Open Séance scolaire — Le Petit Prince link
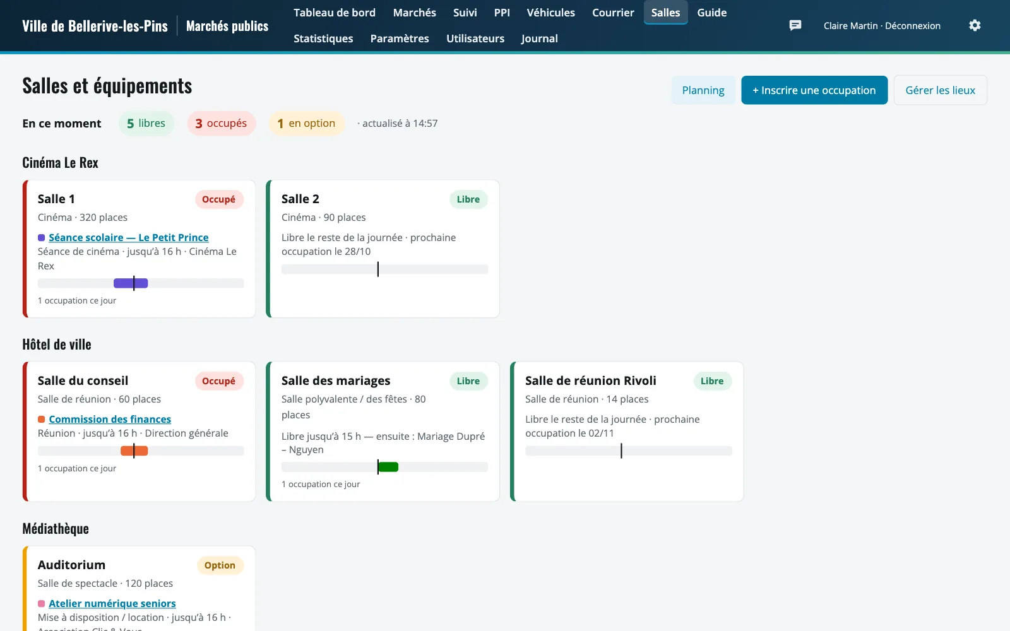Viewport: 1010px width, 631px height. pyautogui.click(x=129, y=238)
